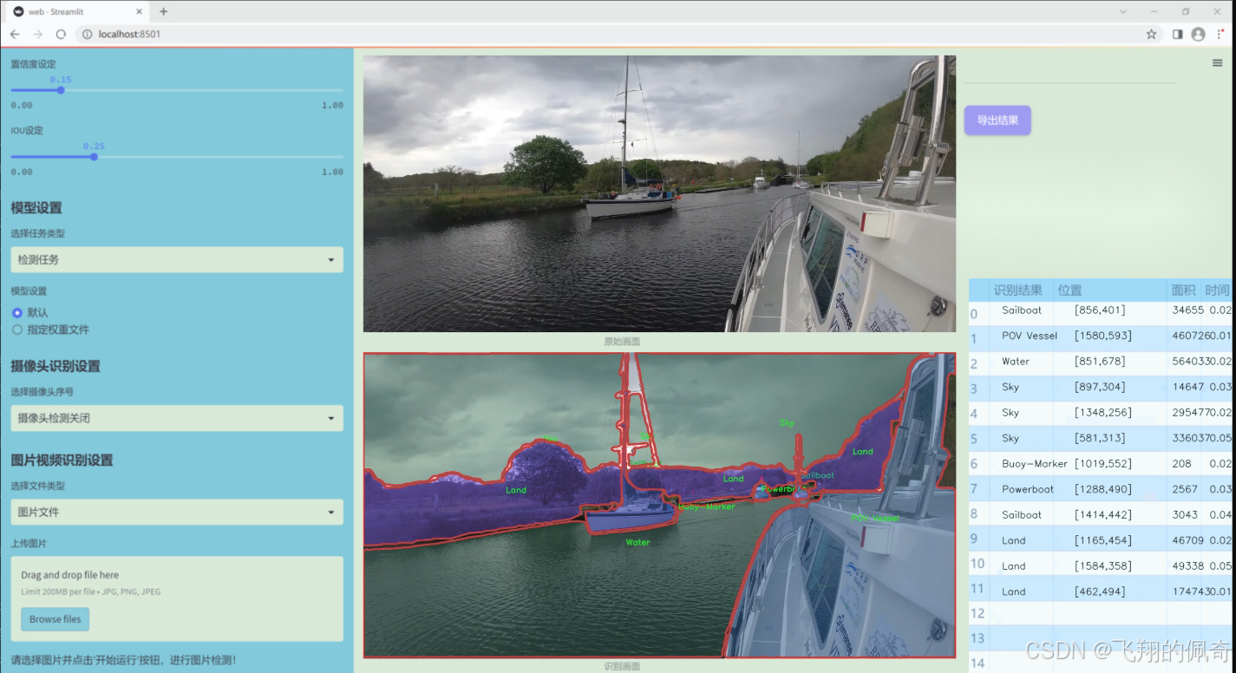This screenshot has width=1236, height=673.
Task: Select 默认 radio option
Action: [x=29, y=312]
